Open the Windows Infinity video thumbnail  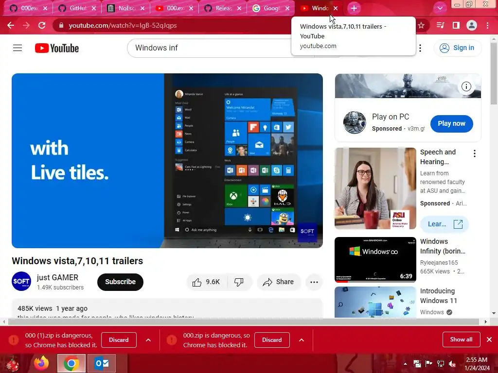375,259
